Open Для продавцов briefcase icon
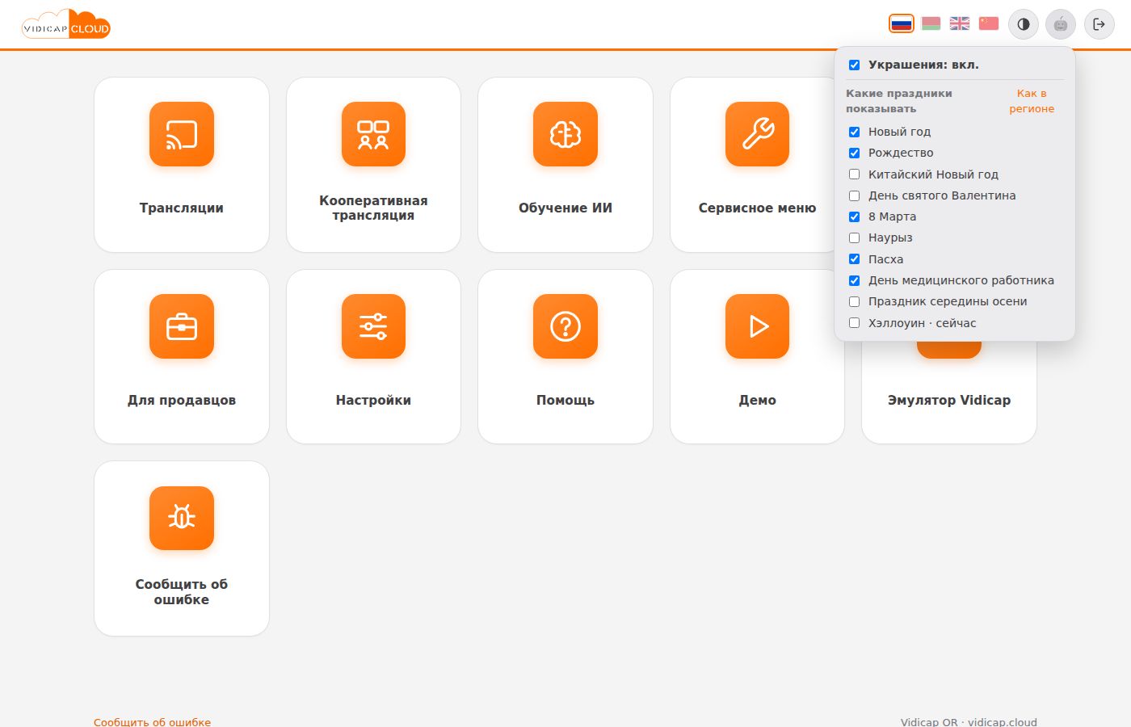Screen dimensions: 1131x727 (x=182, y=326)
